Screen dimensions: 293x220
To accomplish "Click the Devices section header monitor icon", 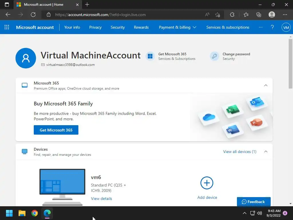I will [25, 152].
